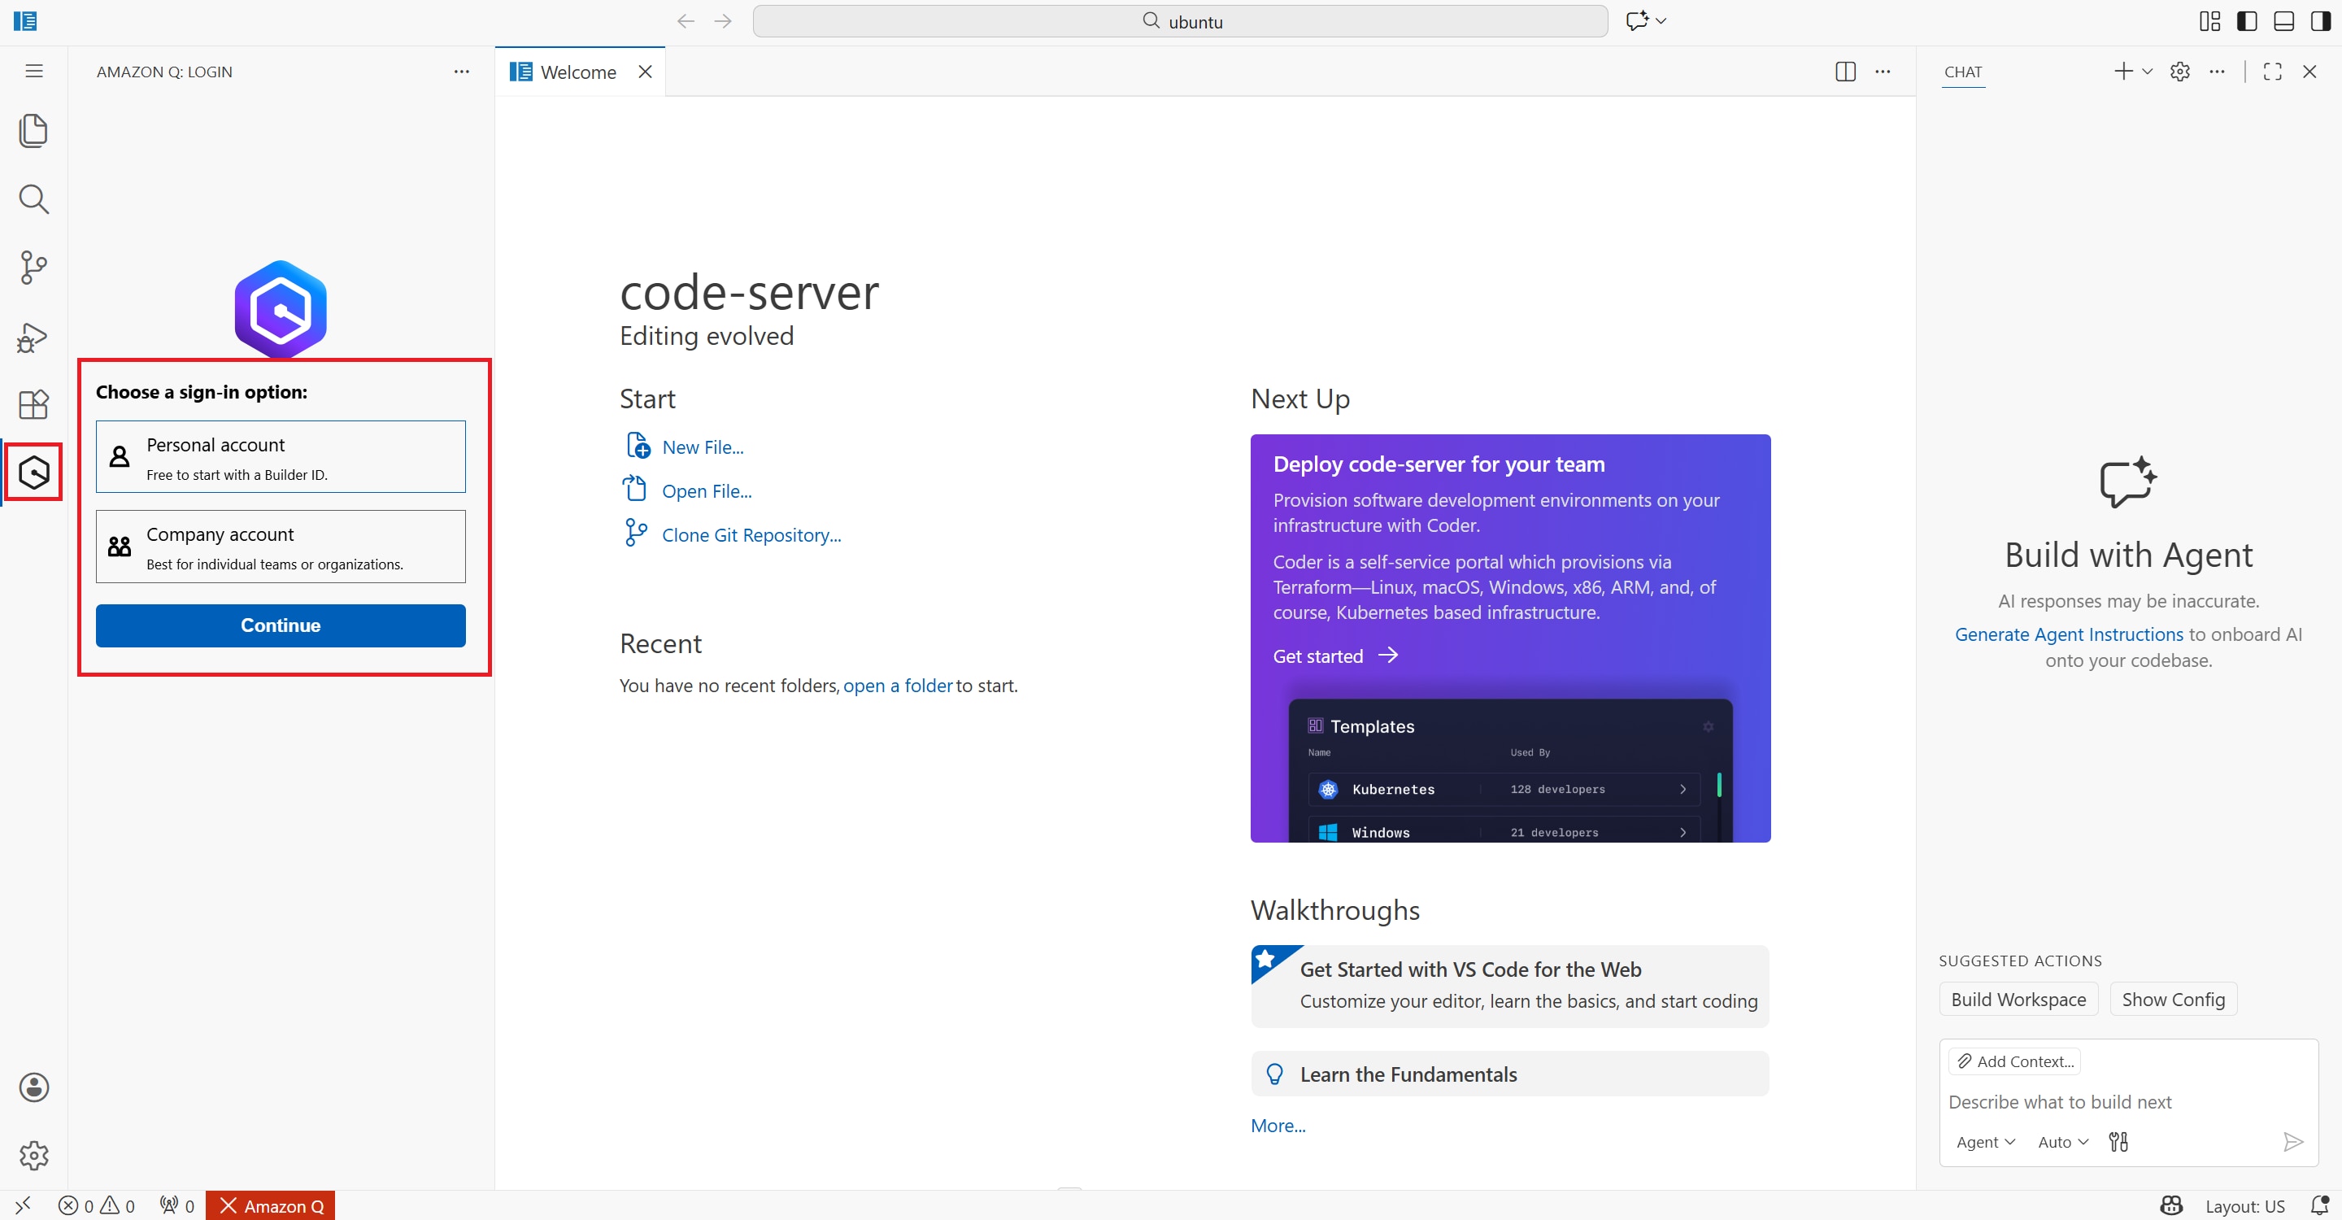Open the Explorer view in activity bar

coord(33,130)
